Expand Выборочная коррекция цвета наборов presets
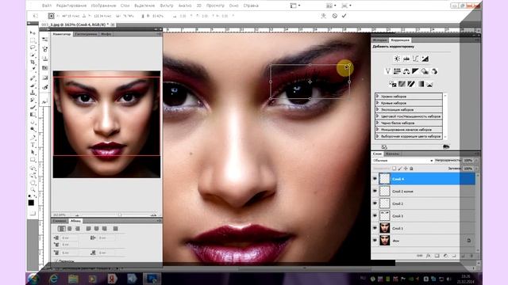 point(378,136)
